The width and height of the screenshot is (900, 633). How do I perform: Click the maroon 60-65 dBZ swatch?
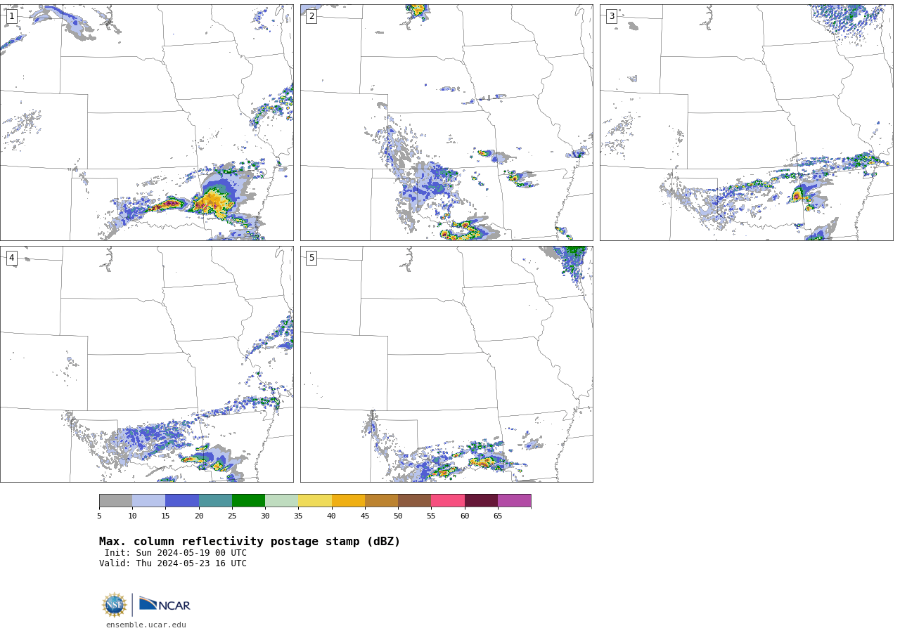481,501
